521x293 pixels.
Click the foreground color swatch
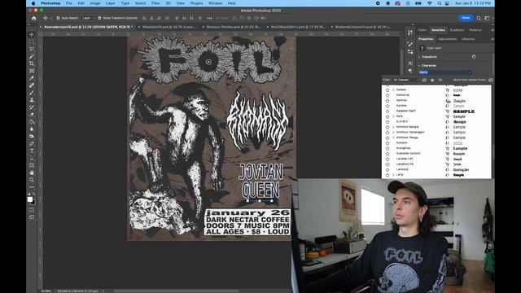(x=30, y=199)
